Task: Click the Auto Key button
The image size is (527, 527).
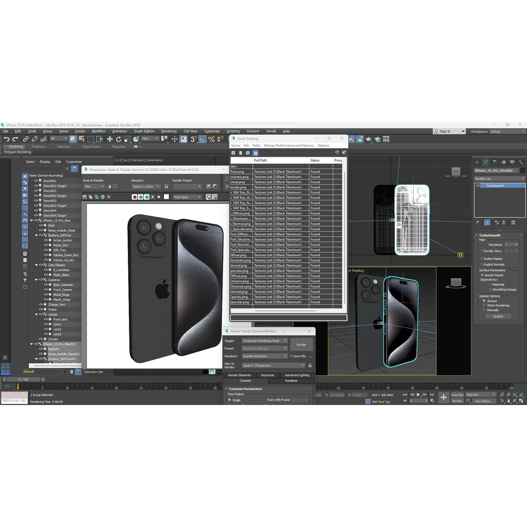Action: (x=457, y=395)
